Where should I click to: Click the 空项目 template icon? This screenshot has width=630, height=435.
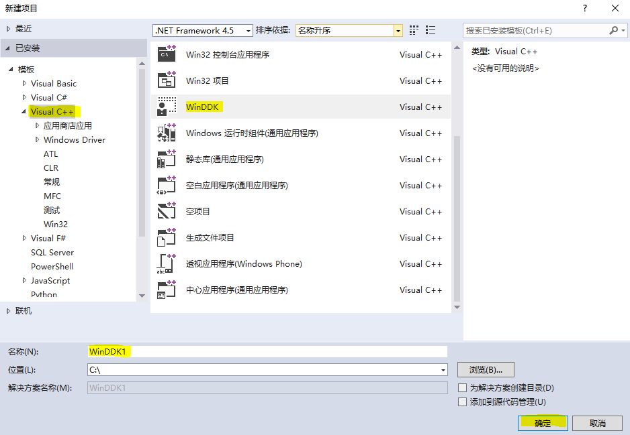166,211
